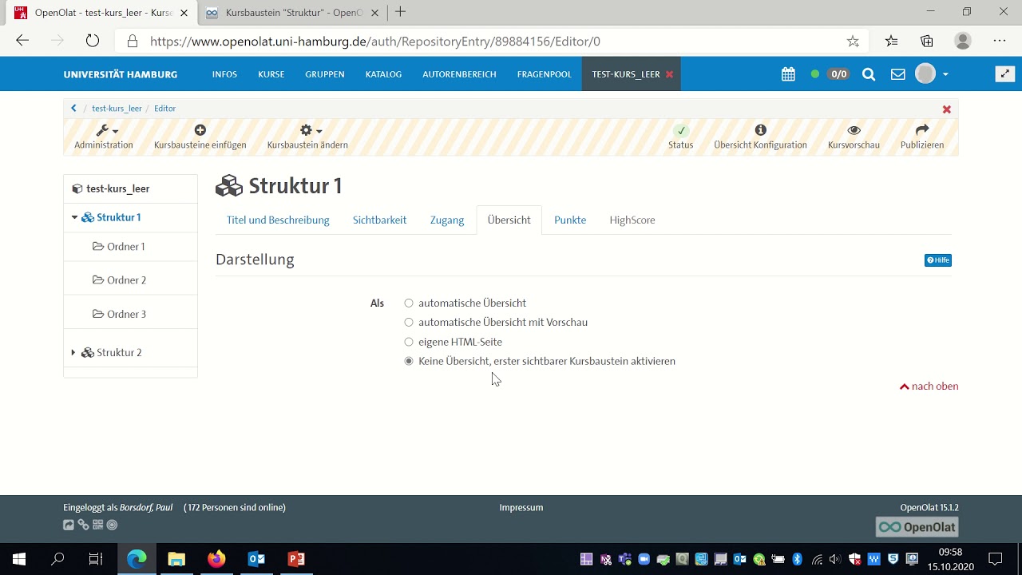Open Firefox from the taskbar
This screenshot has width=1022, height=575.
(x=216, y=559)
